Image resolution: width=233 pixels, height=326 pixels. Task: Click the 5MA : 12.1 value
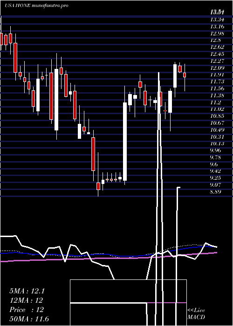(27, 291)
